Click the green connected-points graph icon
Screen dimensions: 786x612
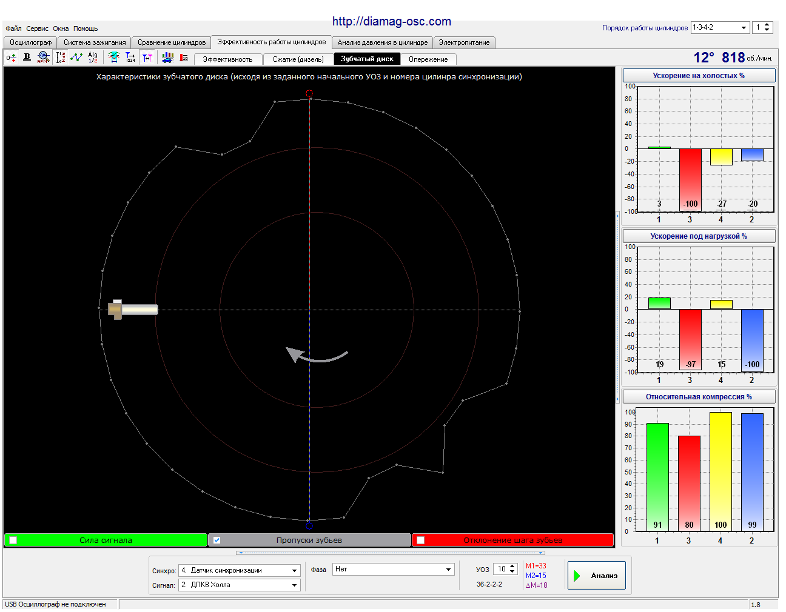tap(76, 58)
